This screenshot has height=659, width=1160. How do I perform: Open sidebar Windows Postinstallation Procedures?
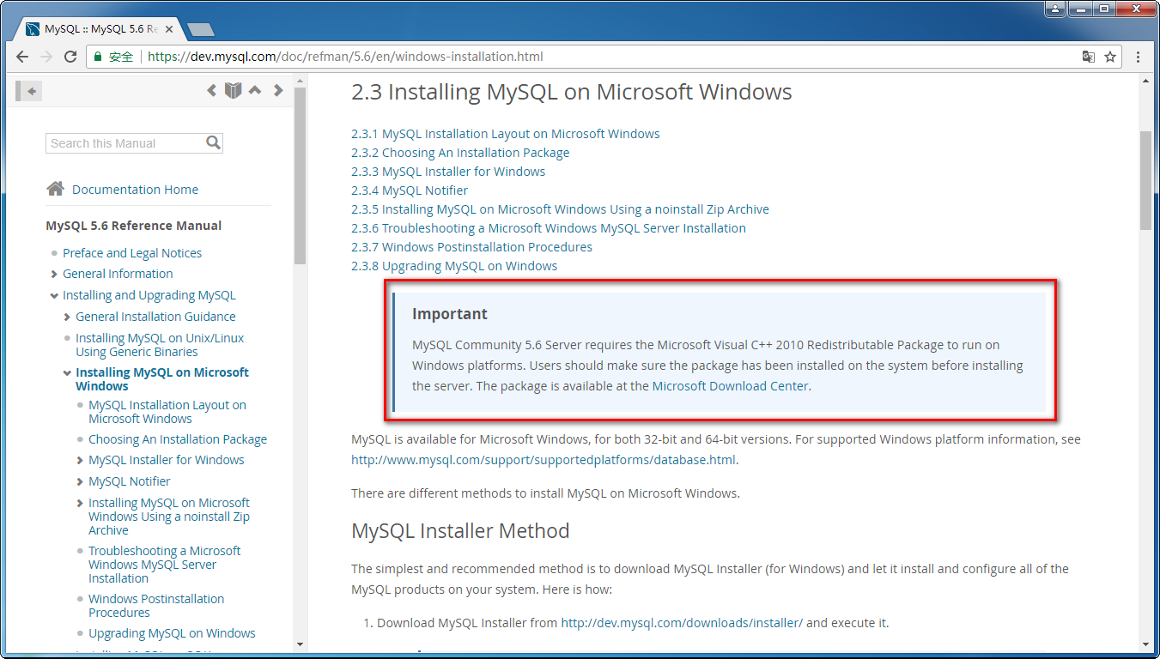tap(156, 606)
